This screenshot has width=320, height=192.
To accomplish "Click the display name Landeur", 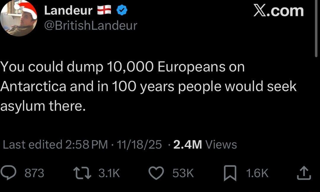I will click(x=68, y=11).
